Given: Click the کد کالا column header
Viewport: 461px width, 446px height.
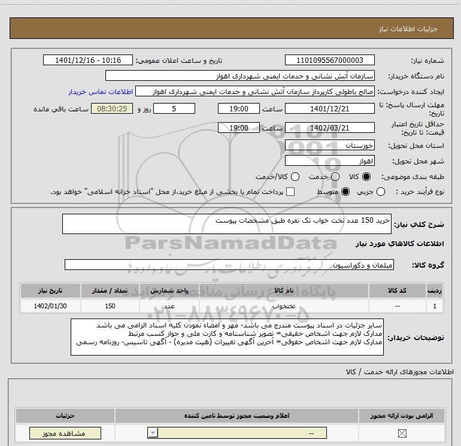Looking at the screenshot, I should 397,290.
